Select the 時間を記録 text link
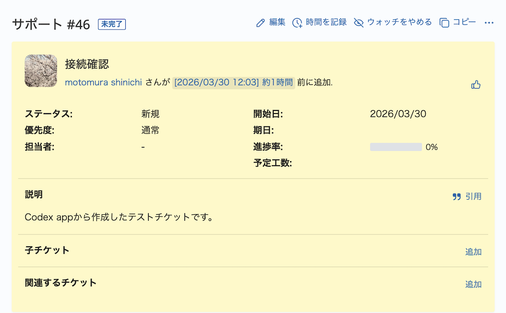 pos(326,22)
